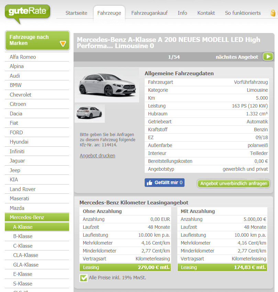Select A-Klasse model
This screenshot has height=292, width=278.
pos(37,227)
